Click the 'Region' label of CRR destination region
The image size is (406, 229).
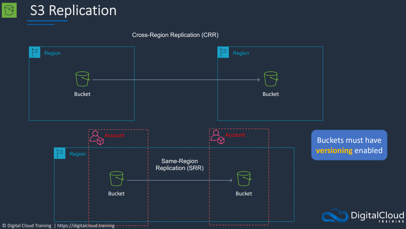(x=241, y=53)
